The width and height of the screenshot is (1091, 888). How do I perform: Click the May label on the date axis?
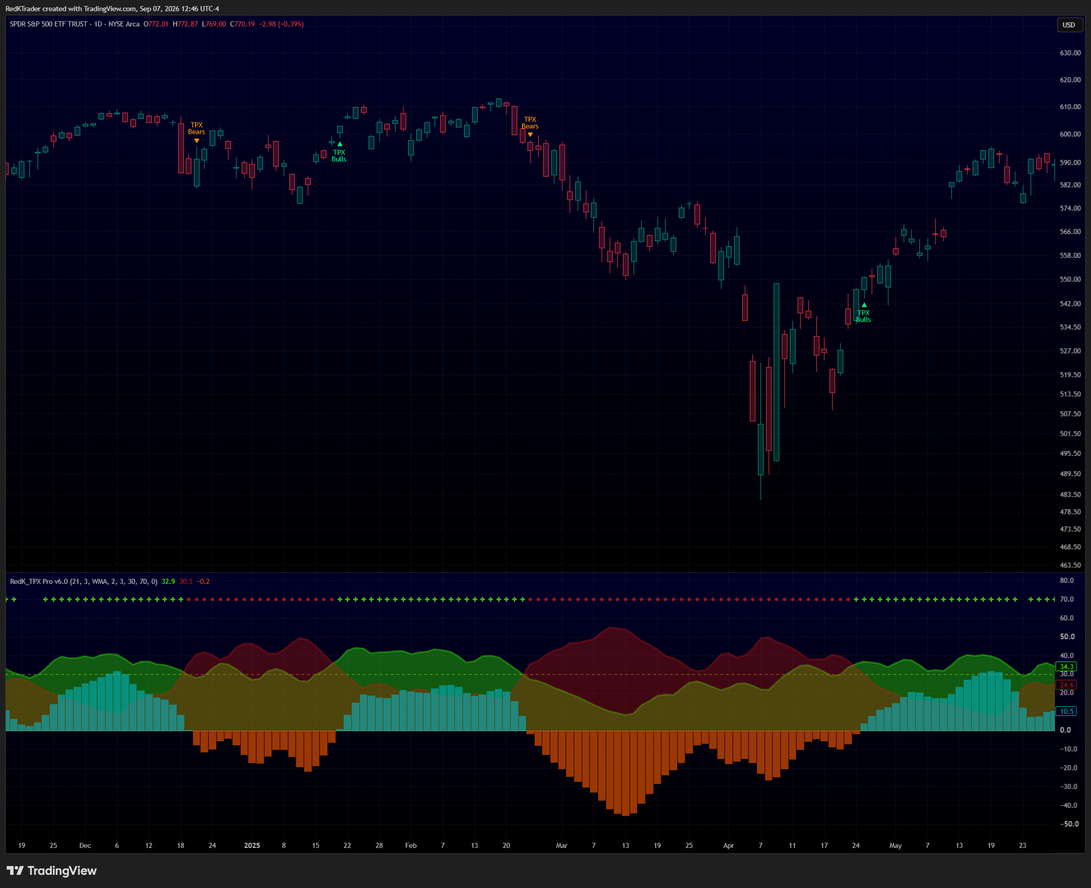click(895, 845)
